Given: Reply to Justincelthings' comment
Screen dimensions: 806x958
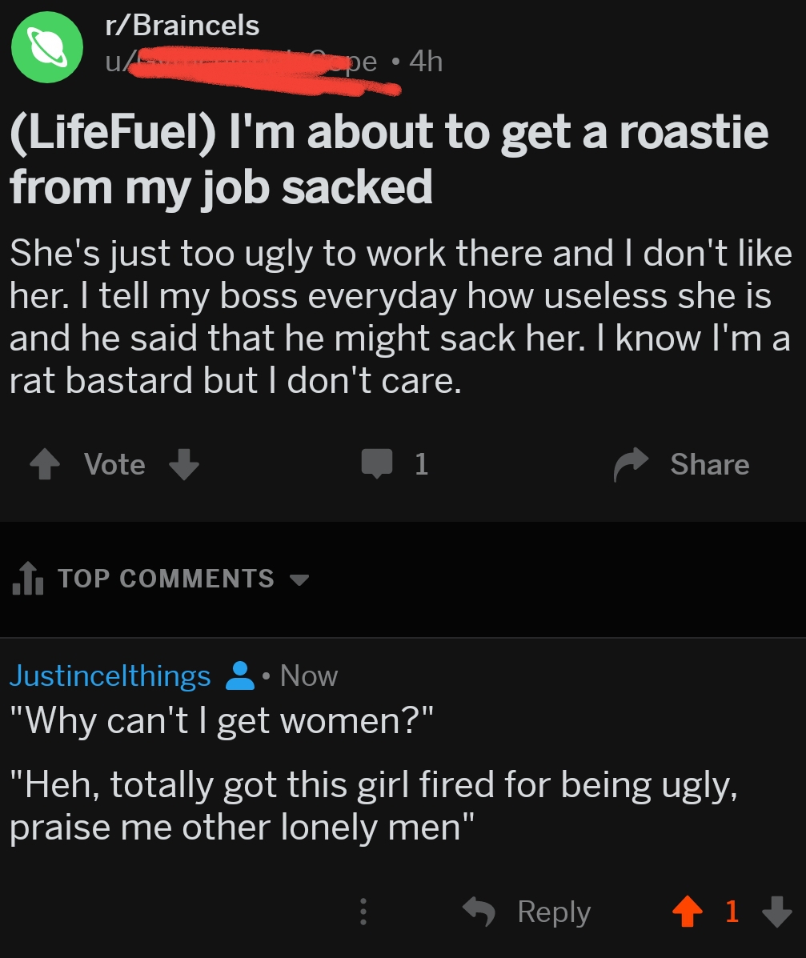Looking at the screenshot, I should [x=528, y=912].
